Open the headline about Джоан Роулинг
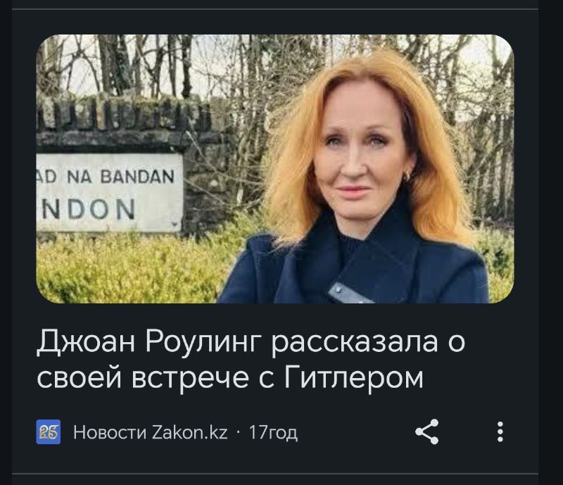 [x=251, y=358]
